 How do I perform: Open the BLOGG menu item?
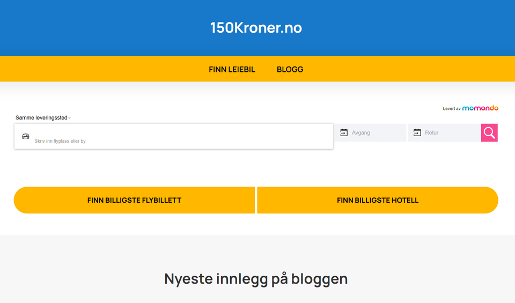(x=290, y=70)
